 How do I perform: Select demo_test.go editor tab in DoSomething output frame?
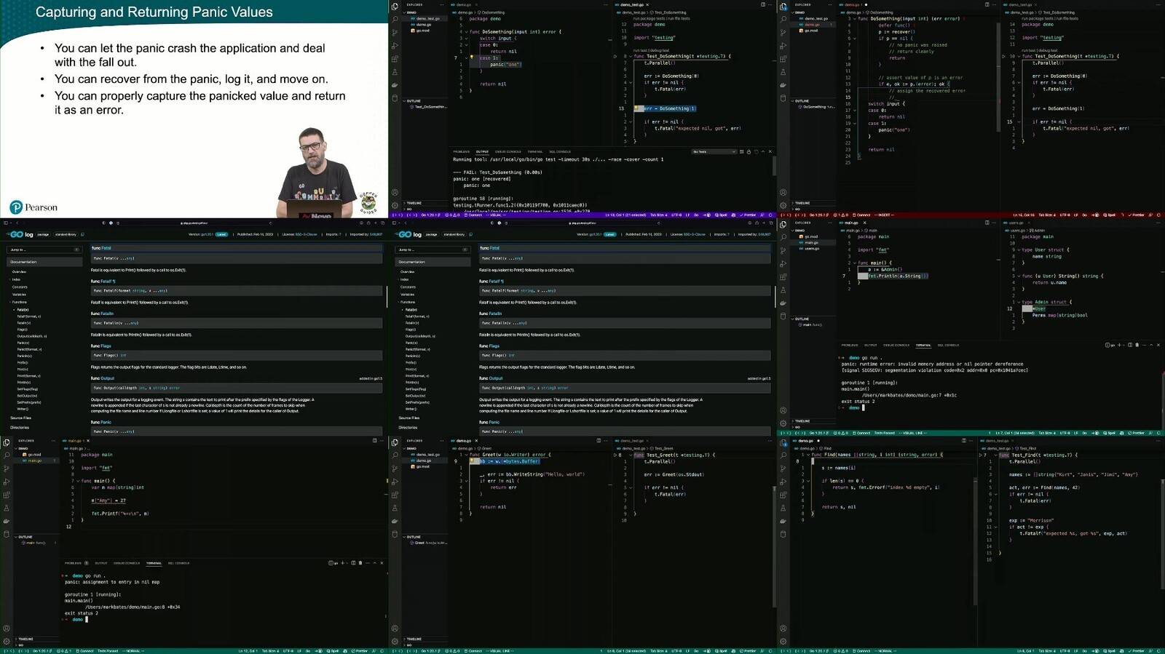coord(632,4)
